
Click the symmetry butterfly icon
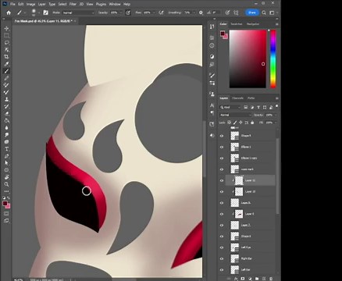point(236,12)
